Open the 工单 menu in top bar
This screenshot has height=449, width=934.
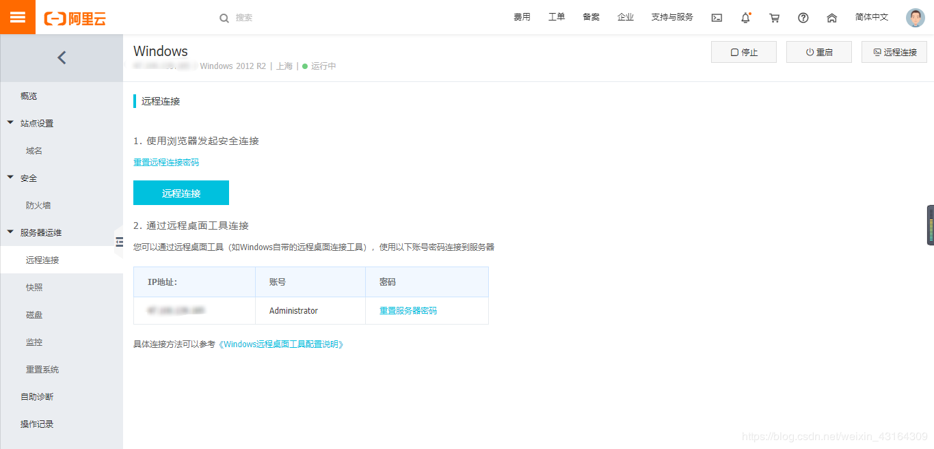click(x=557, y=17)
